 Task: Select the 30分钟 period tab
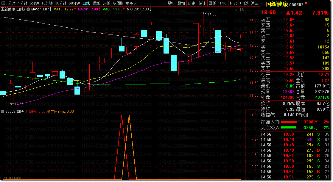(x=61, y=3)
